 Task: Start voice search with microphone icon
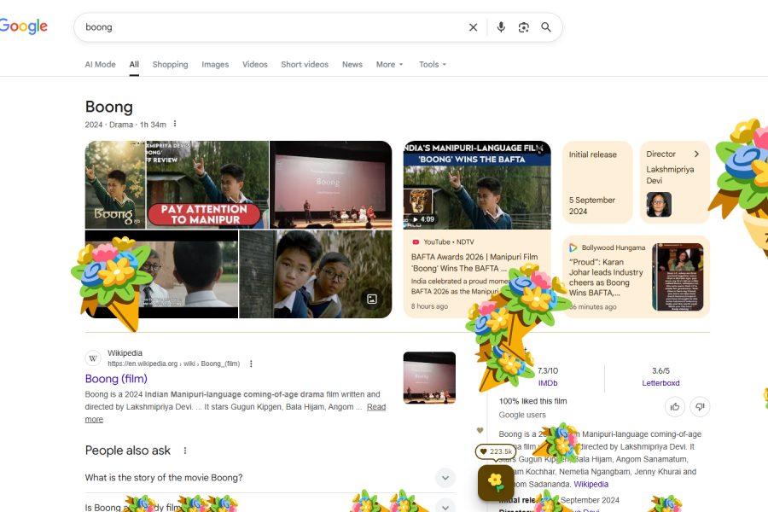click(x=501, y=27)
